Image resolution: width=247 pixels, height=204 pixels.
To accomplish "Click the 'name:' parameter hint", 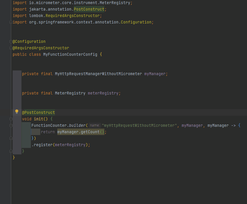I will pos(95,125).
